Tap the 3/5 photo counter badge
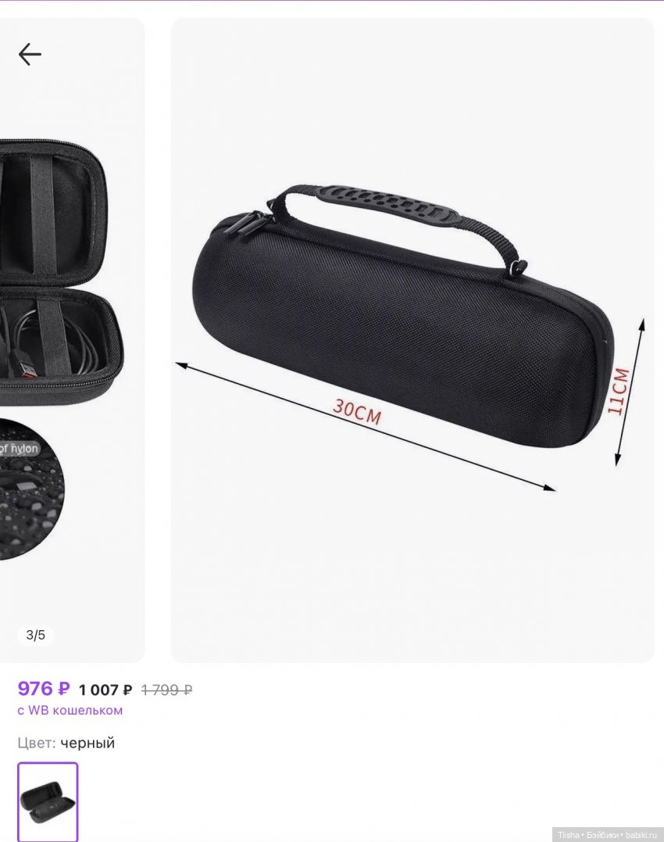This screenshot has height=842, width=664. click(35, 635)
